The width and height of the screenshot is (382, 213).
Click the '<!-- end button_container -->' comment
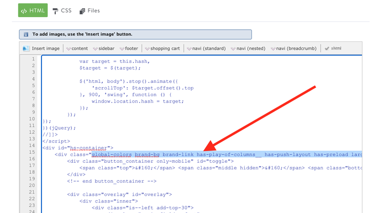click(x=112, y=181)
